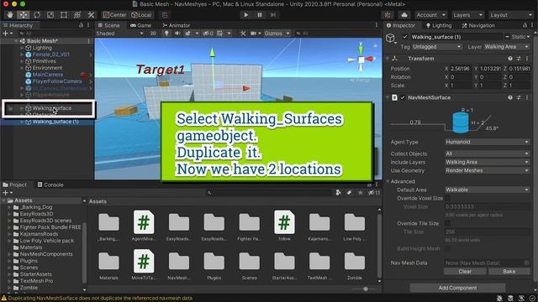Image resolution: width=538 pixels, height=302 pixels.
Task: Open Transform component help icon
Action: (510, 59)
